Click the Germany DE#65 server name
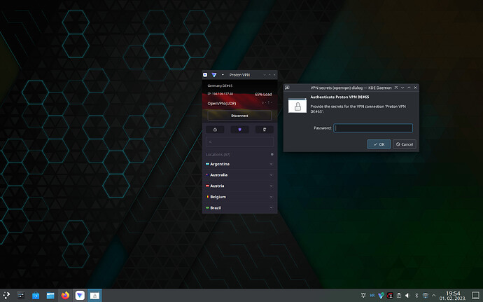 (220, 85)
